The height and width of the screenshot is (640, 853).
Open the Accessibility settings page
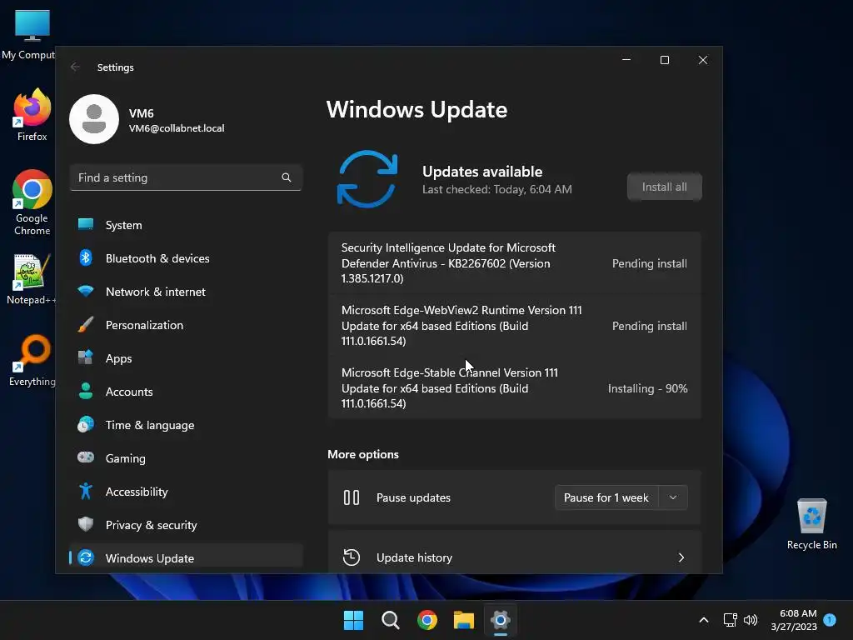pos(186,492)
